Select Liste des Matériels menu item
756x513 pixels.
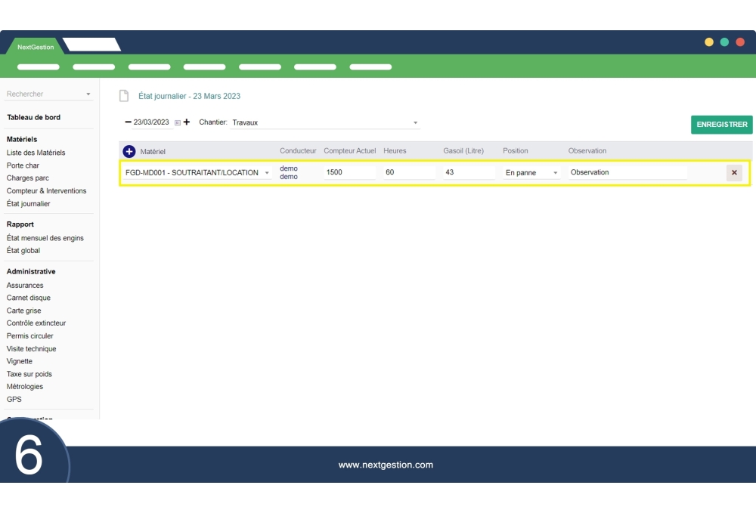(36, 153)
